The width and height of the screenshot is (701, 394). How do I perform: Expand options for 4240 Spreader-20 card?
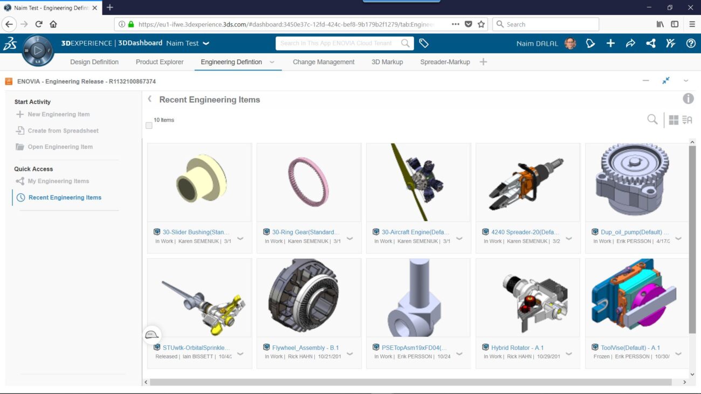tap(569, 238)
